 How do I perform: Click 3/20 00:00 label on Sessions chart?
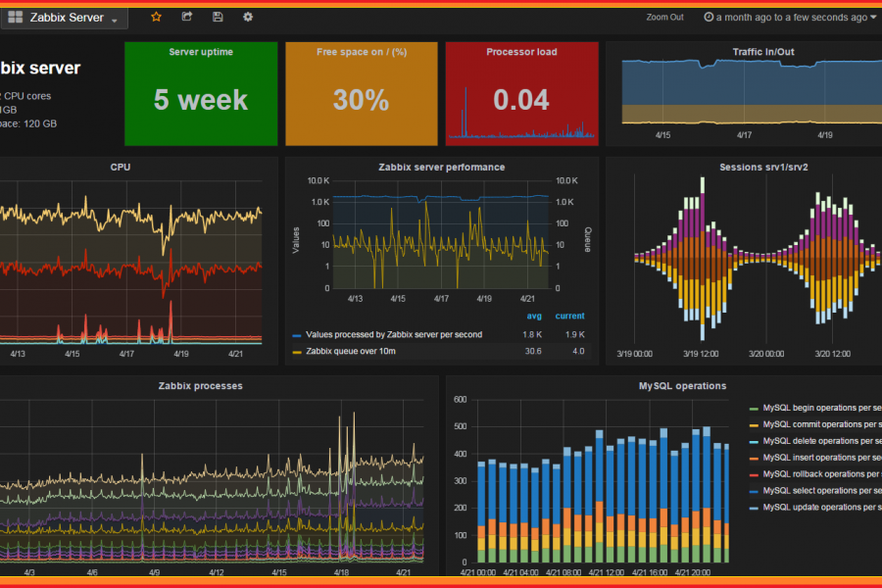coord(766,354)
